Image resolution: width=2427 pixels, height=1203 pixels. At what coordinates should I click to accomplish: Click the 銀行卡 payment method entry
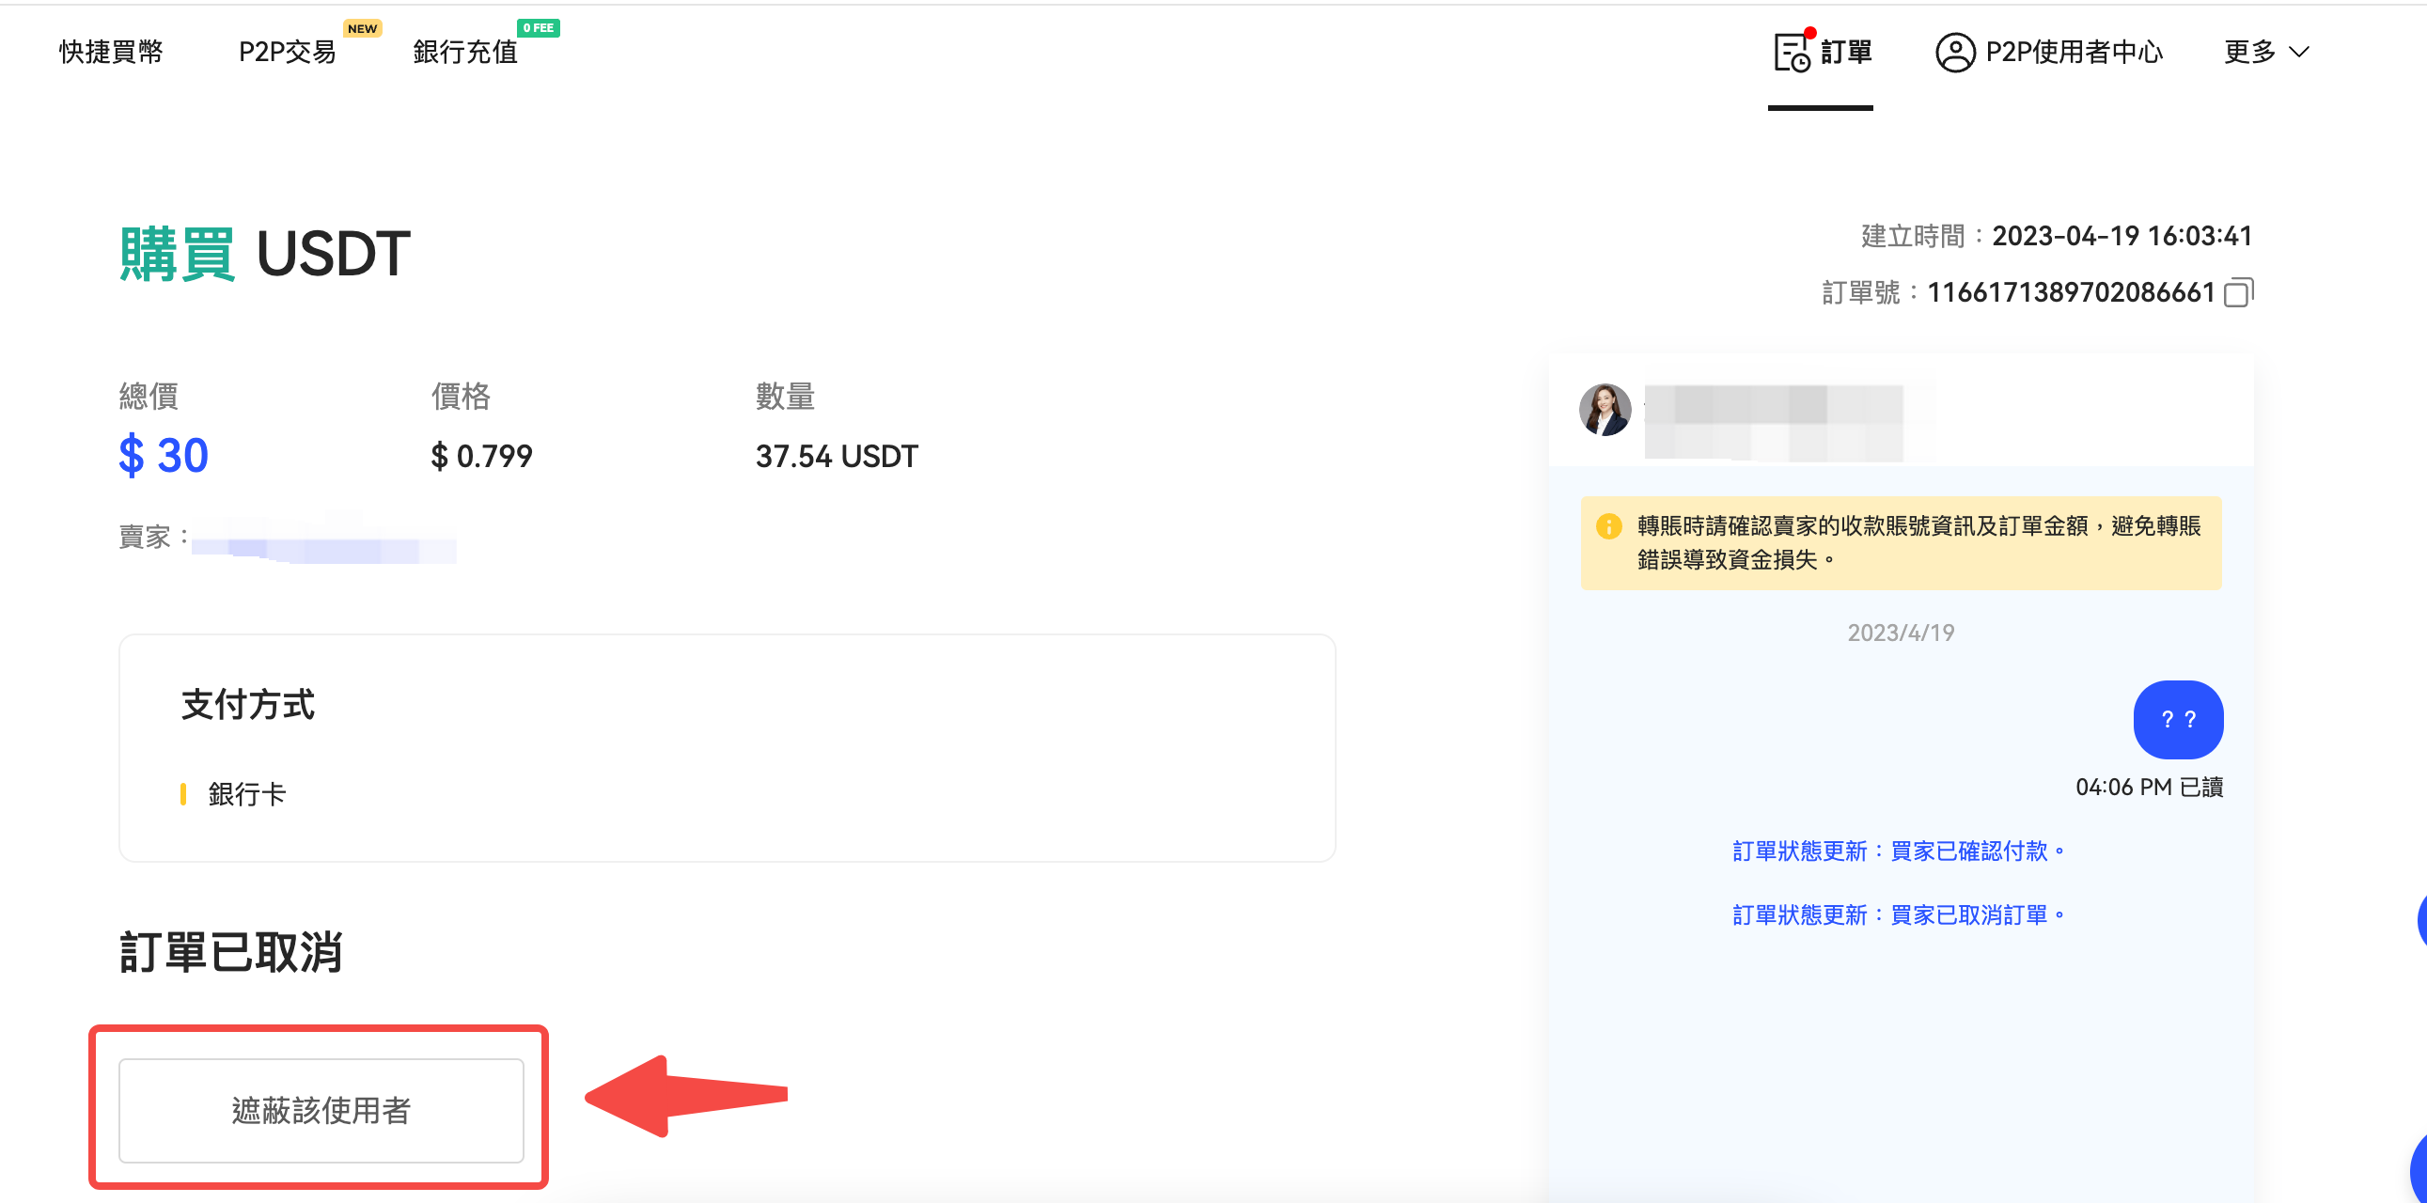pyautogui.click(x=247, y=794)
